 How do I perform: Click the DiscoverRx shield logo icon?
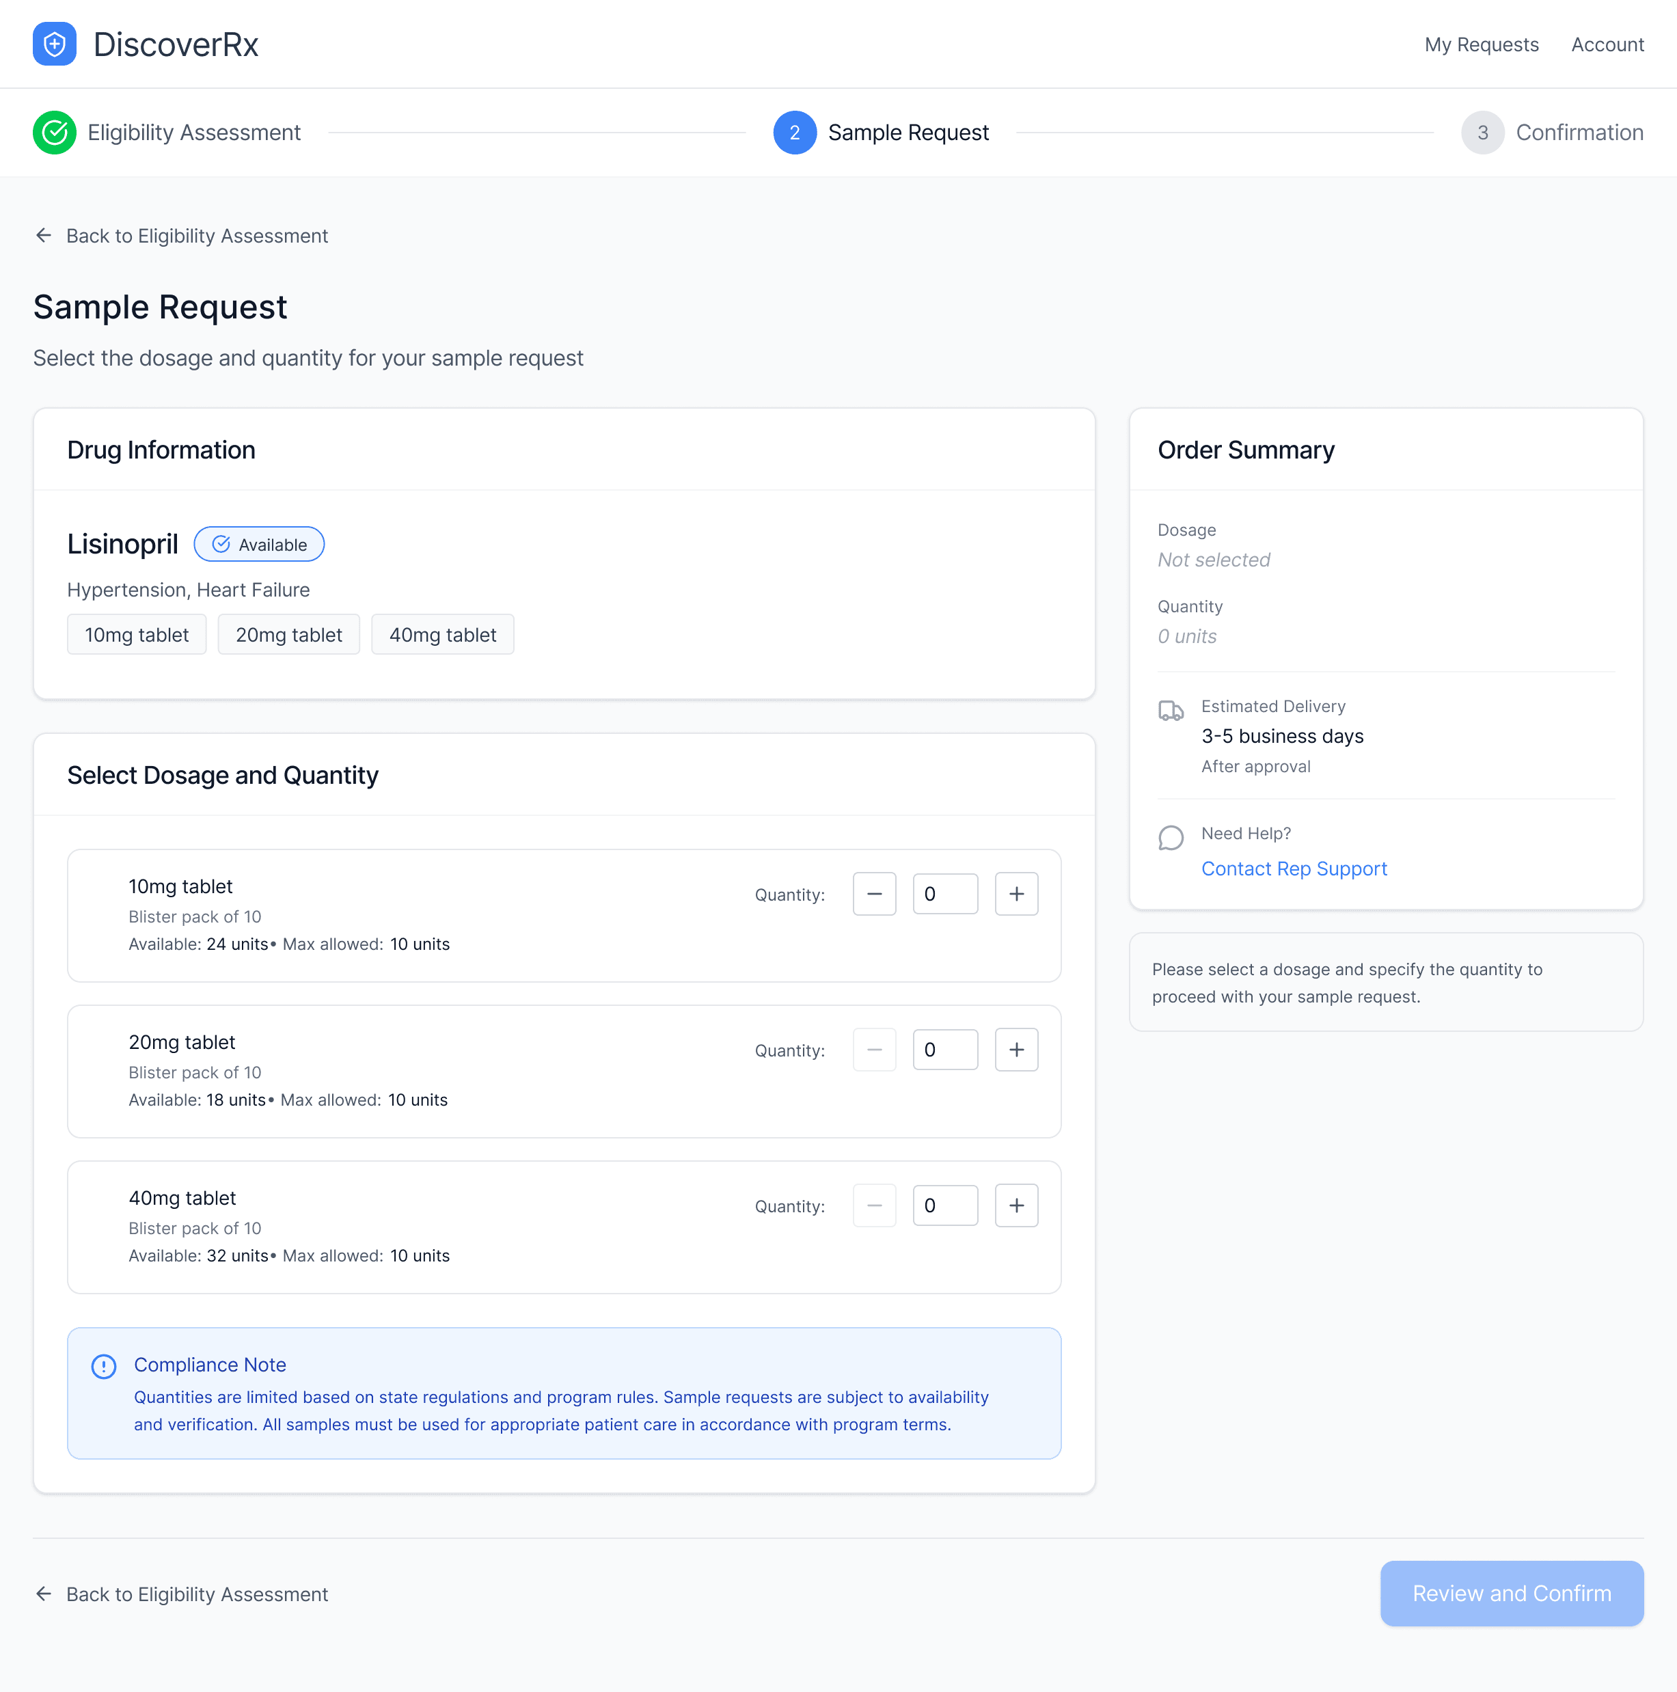(54, 44)
